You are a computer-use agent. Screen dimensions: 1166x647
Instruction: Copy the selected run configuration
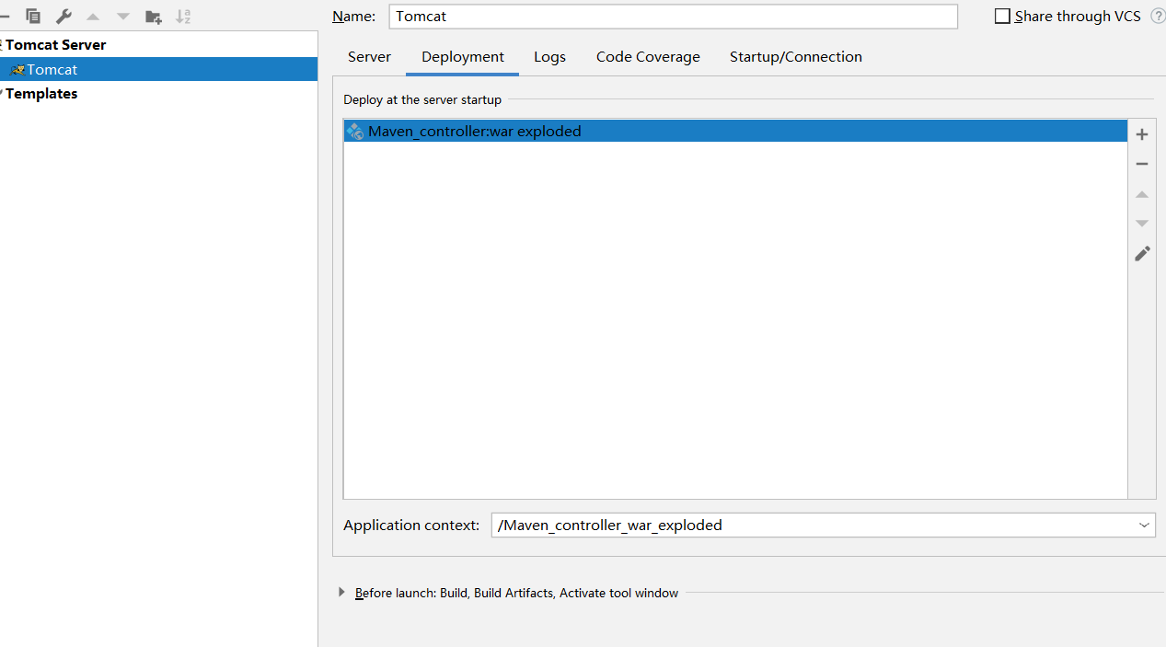click(33, 16)
